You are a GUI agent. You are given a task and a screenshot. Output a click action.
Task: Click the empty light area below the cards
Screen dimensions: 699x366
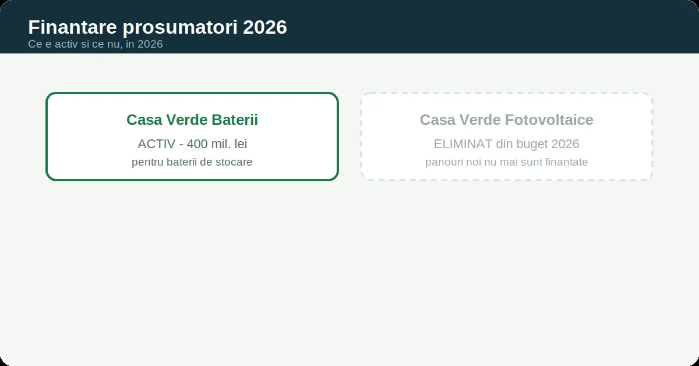(349, 273)
